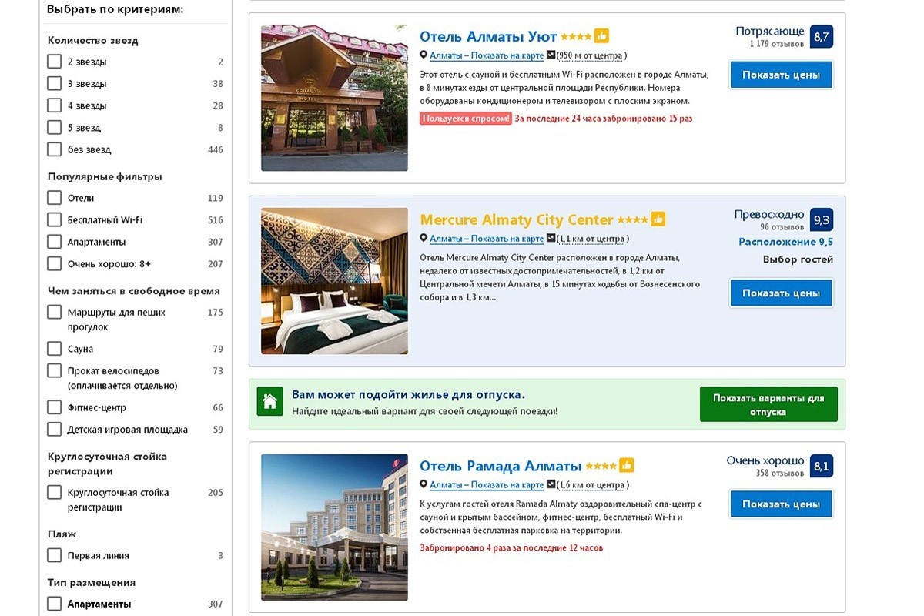
Task: Check the 'Круглосуточная стойка регистрации' filter box
Action: coord(54,492)
